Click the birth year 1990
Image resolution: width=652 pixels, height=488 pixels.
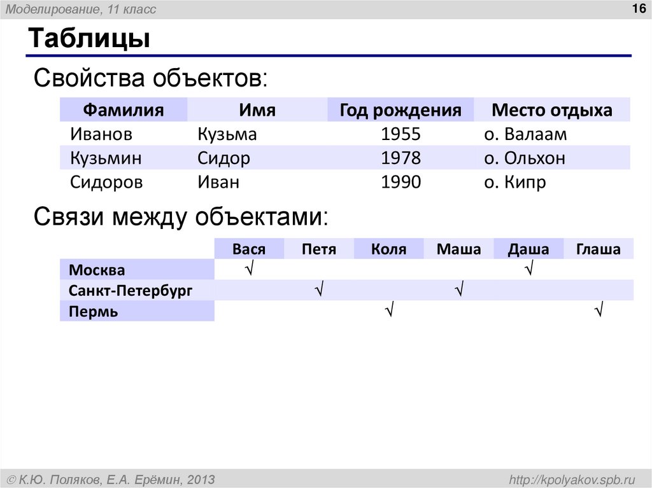[401, 182]
